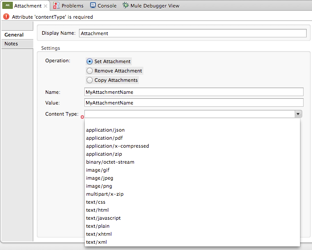
Task: Open the Notes side tab
Action: click(x=12, y=44)
